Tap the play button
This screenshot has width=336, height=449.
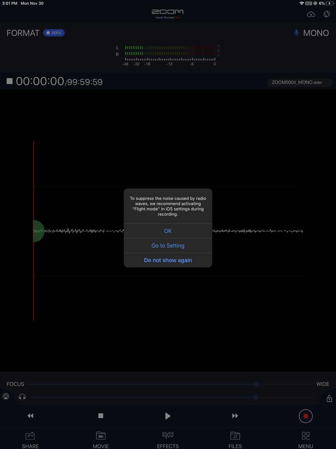[168, 416]
